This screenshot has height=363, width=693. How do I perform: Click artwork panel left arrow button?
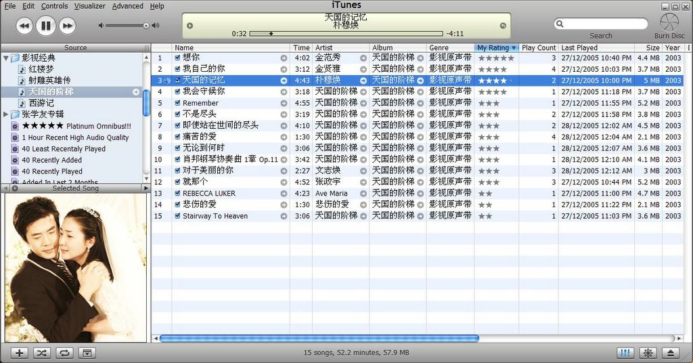[x=5, y=188]
